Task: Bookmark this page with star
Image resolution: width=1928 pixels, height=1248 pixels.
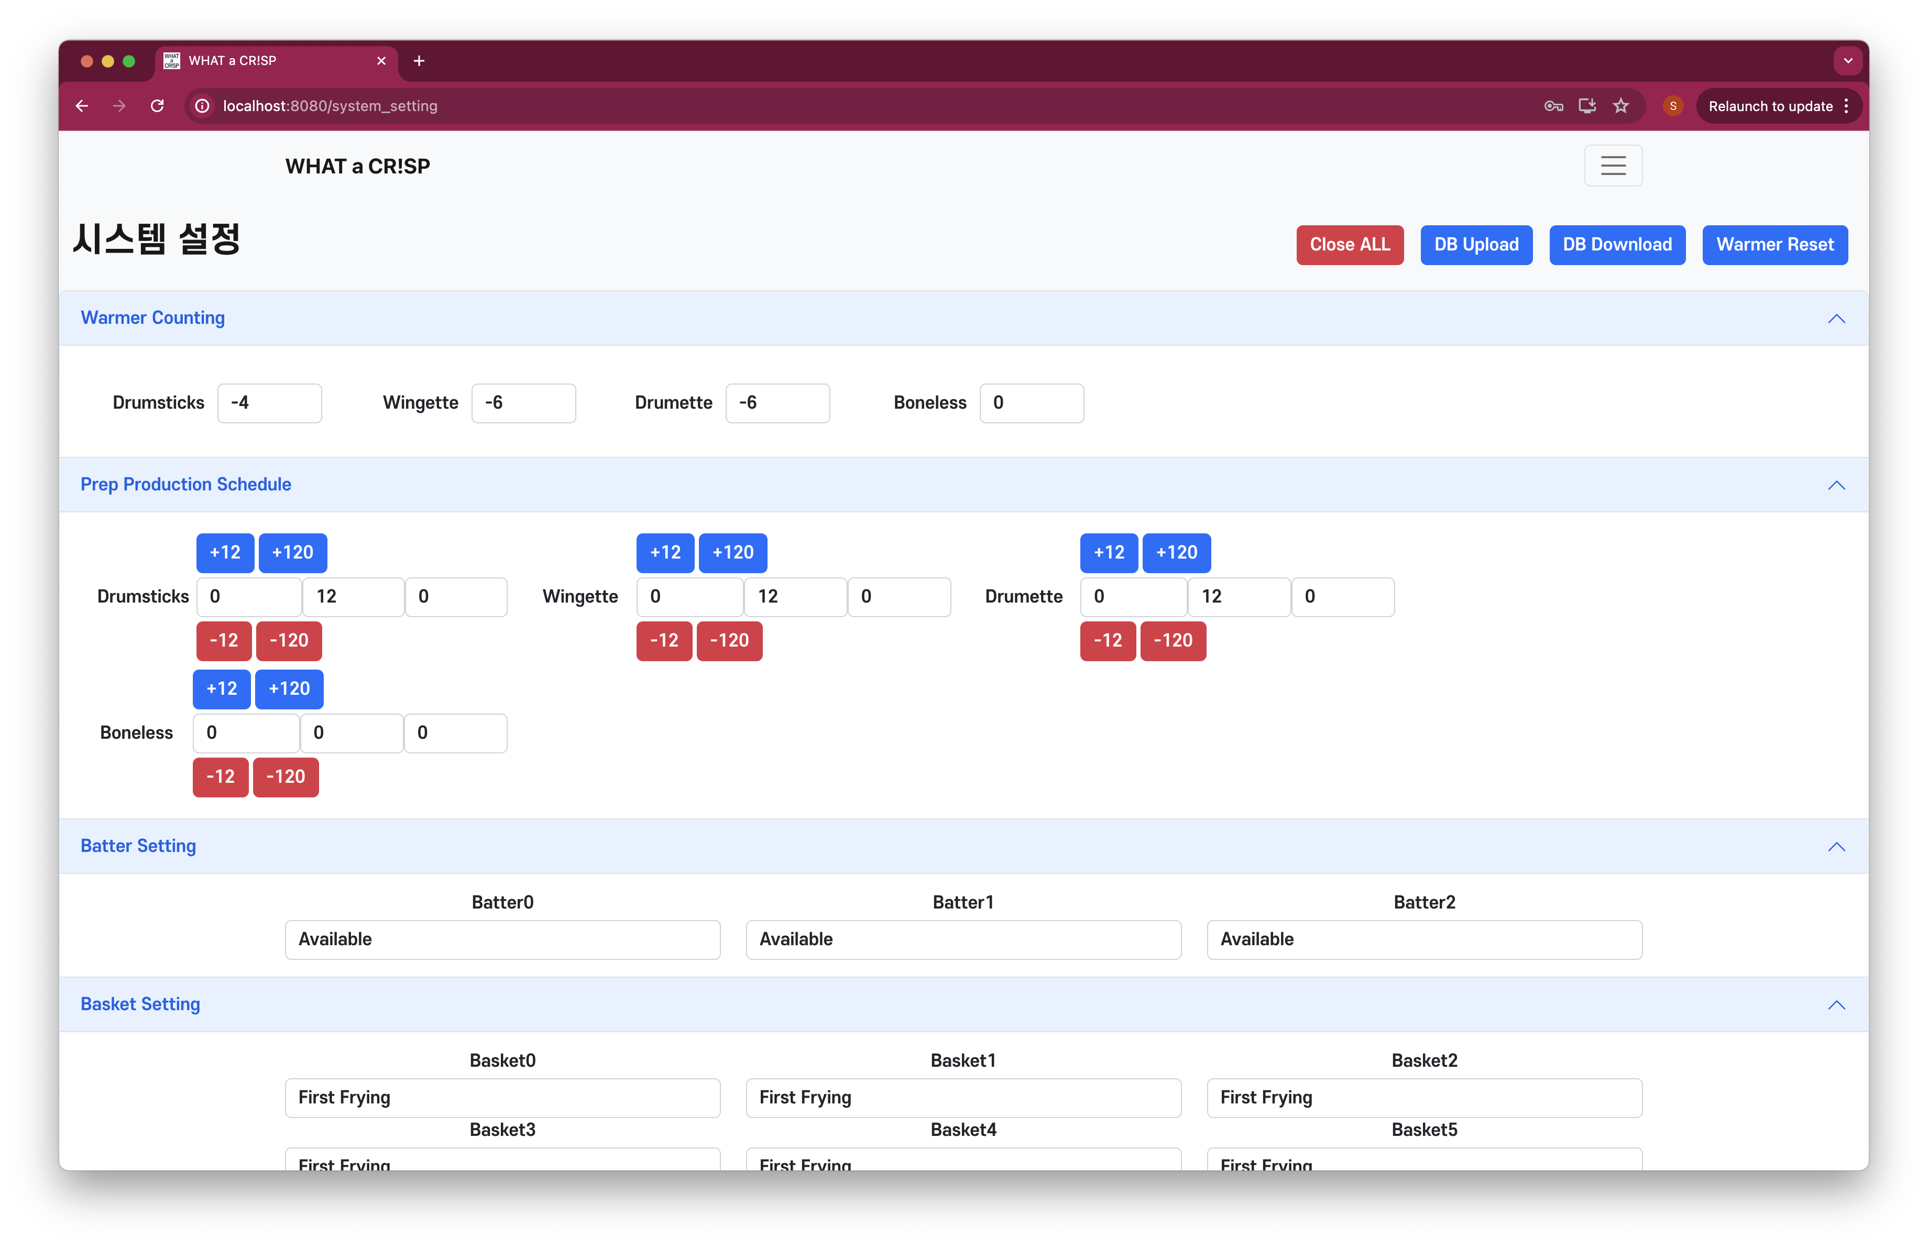Action: (1620, 106)
